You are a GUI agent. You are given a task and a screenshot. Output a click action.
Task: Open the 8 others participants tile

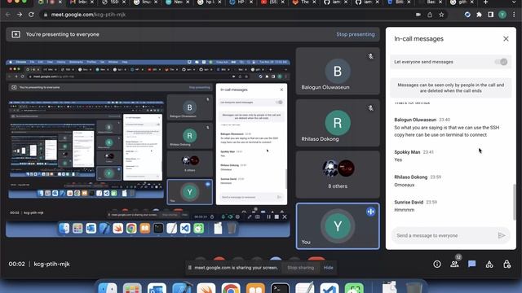click(x=338, y=174)
